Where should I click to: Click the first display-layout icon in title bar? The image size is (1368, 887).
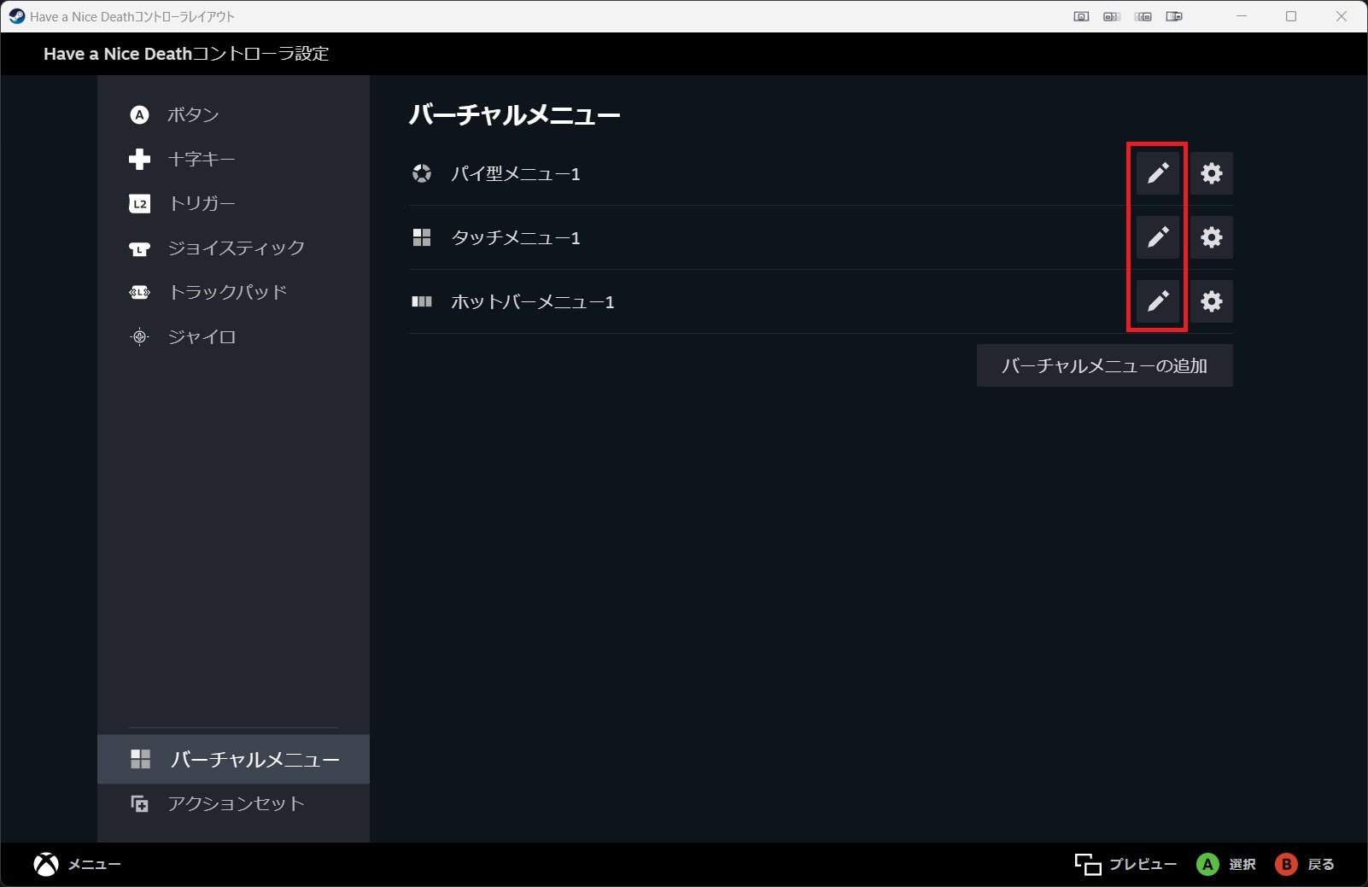[x=1081, y=16]
